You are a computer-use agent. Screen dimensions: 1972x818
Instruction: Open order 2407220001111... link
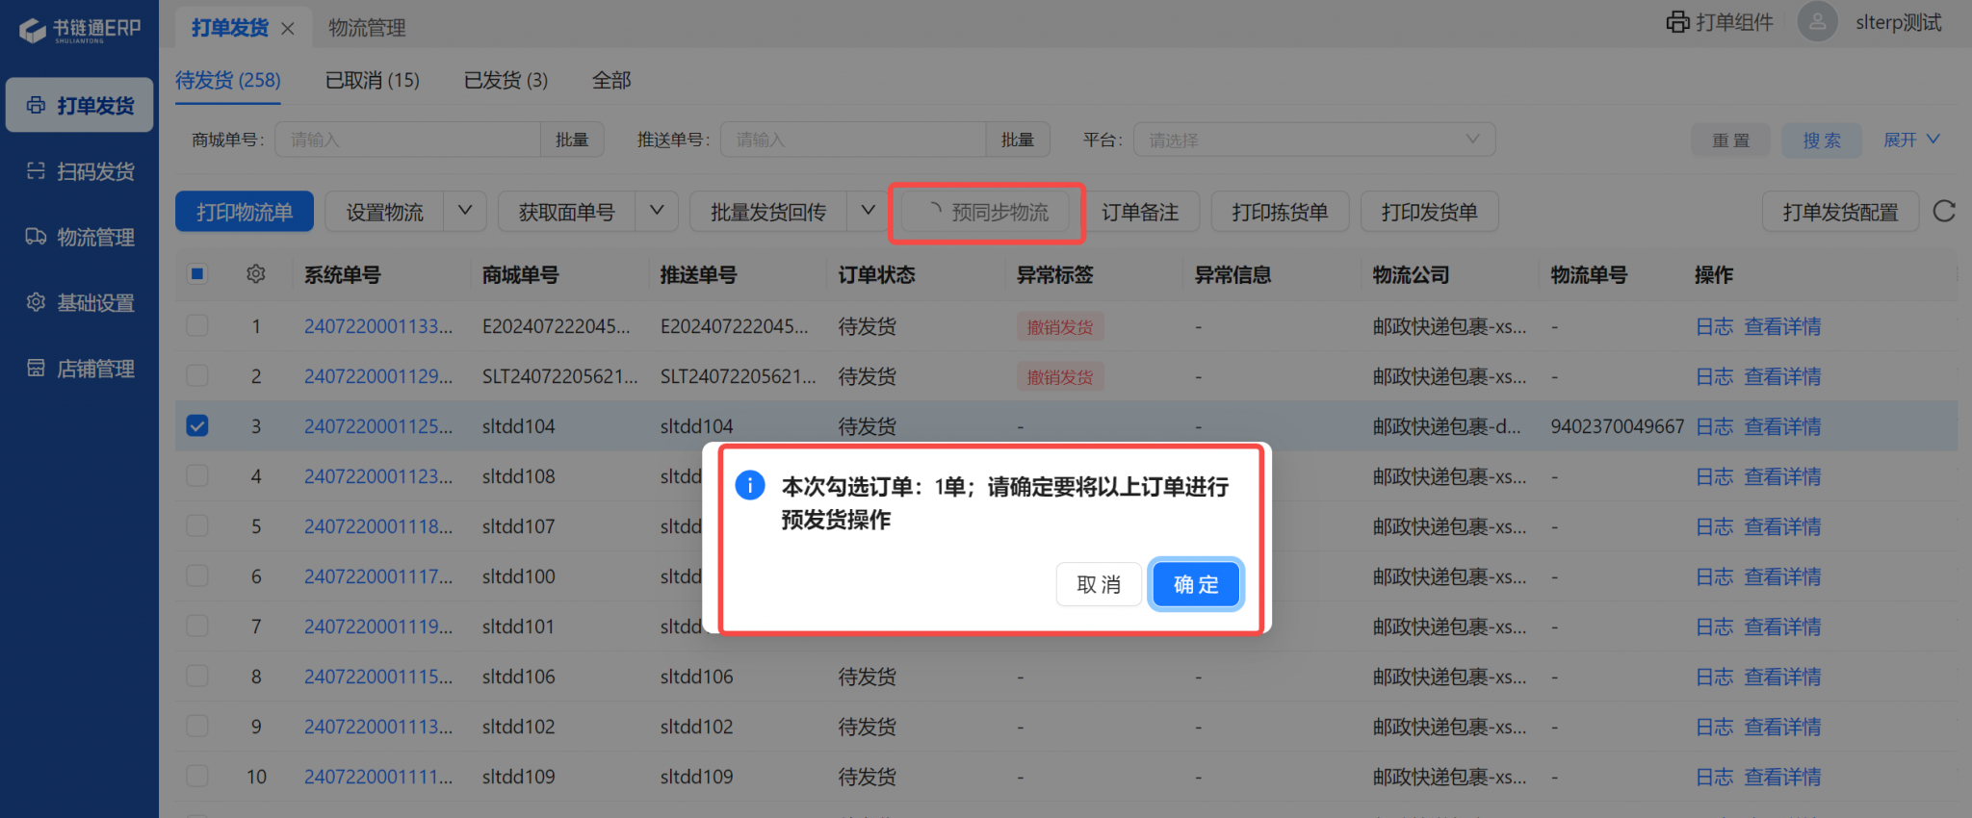(x=378, y=777)
